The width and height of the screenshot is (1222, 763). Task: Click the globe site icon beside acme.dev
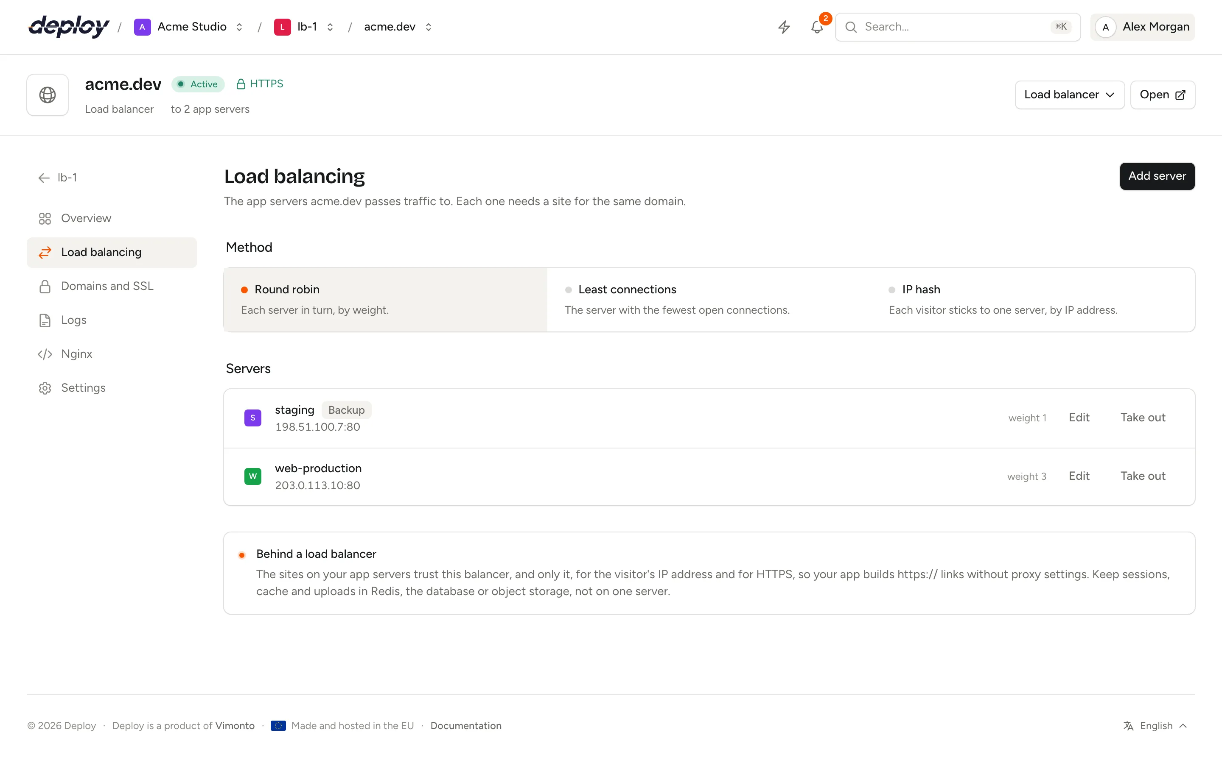click(x=48, y=95)
